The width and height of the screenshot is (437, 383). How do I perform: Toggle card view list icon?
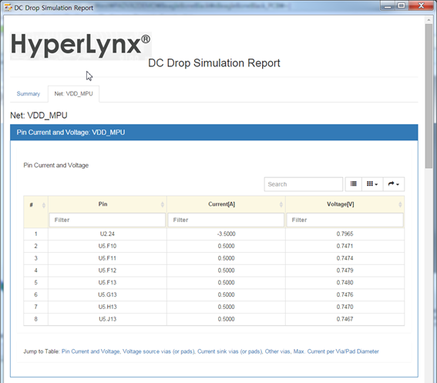[354, 184]
